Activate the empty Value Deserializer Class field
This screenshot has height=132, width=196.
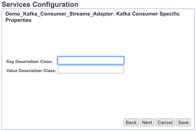point(91,70)
